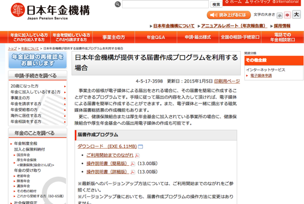
Task: Click into the site search field
Action: (x=166, y=4)
